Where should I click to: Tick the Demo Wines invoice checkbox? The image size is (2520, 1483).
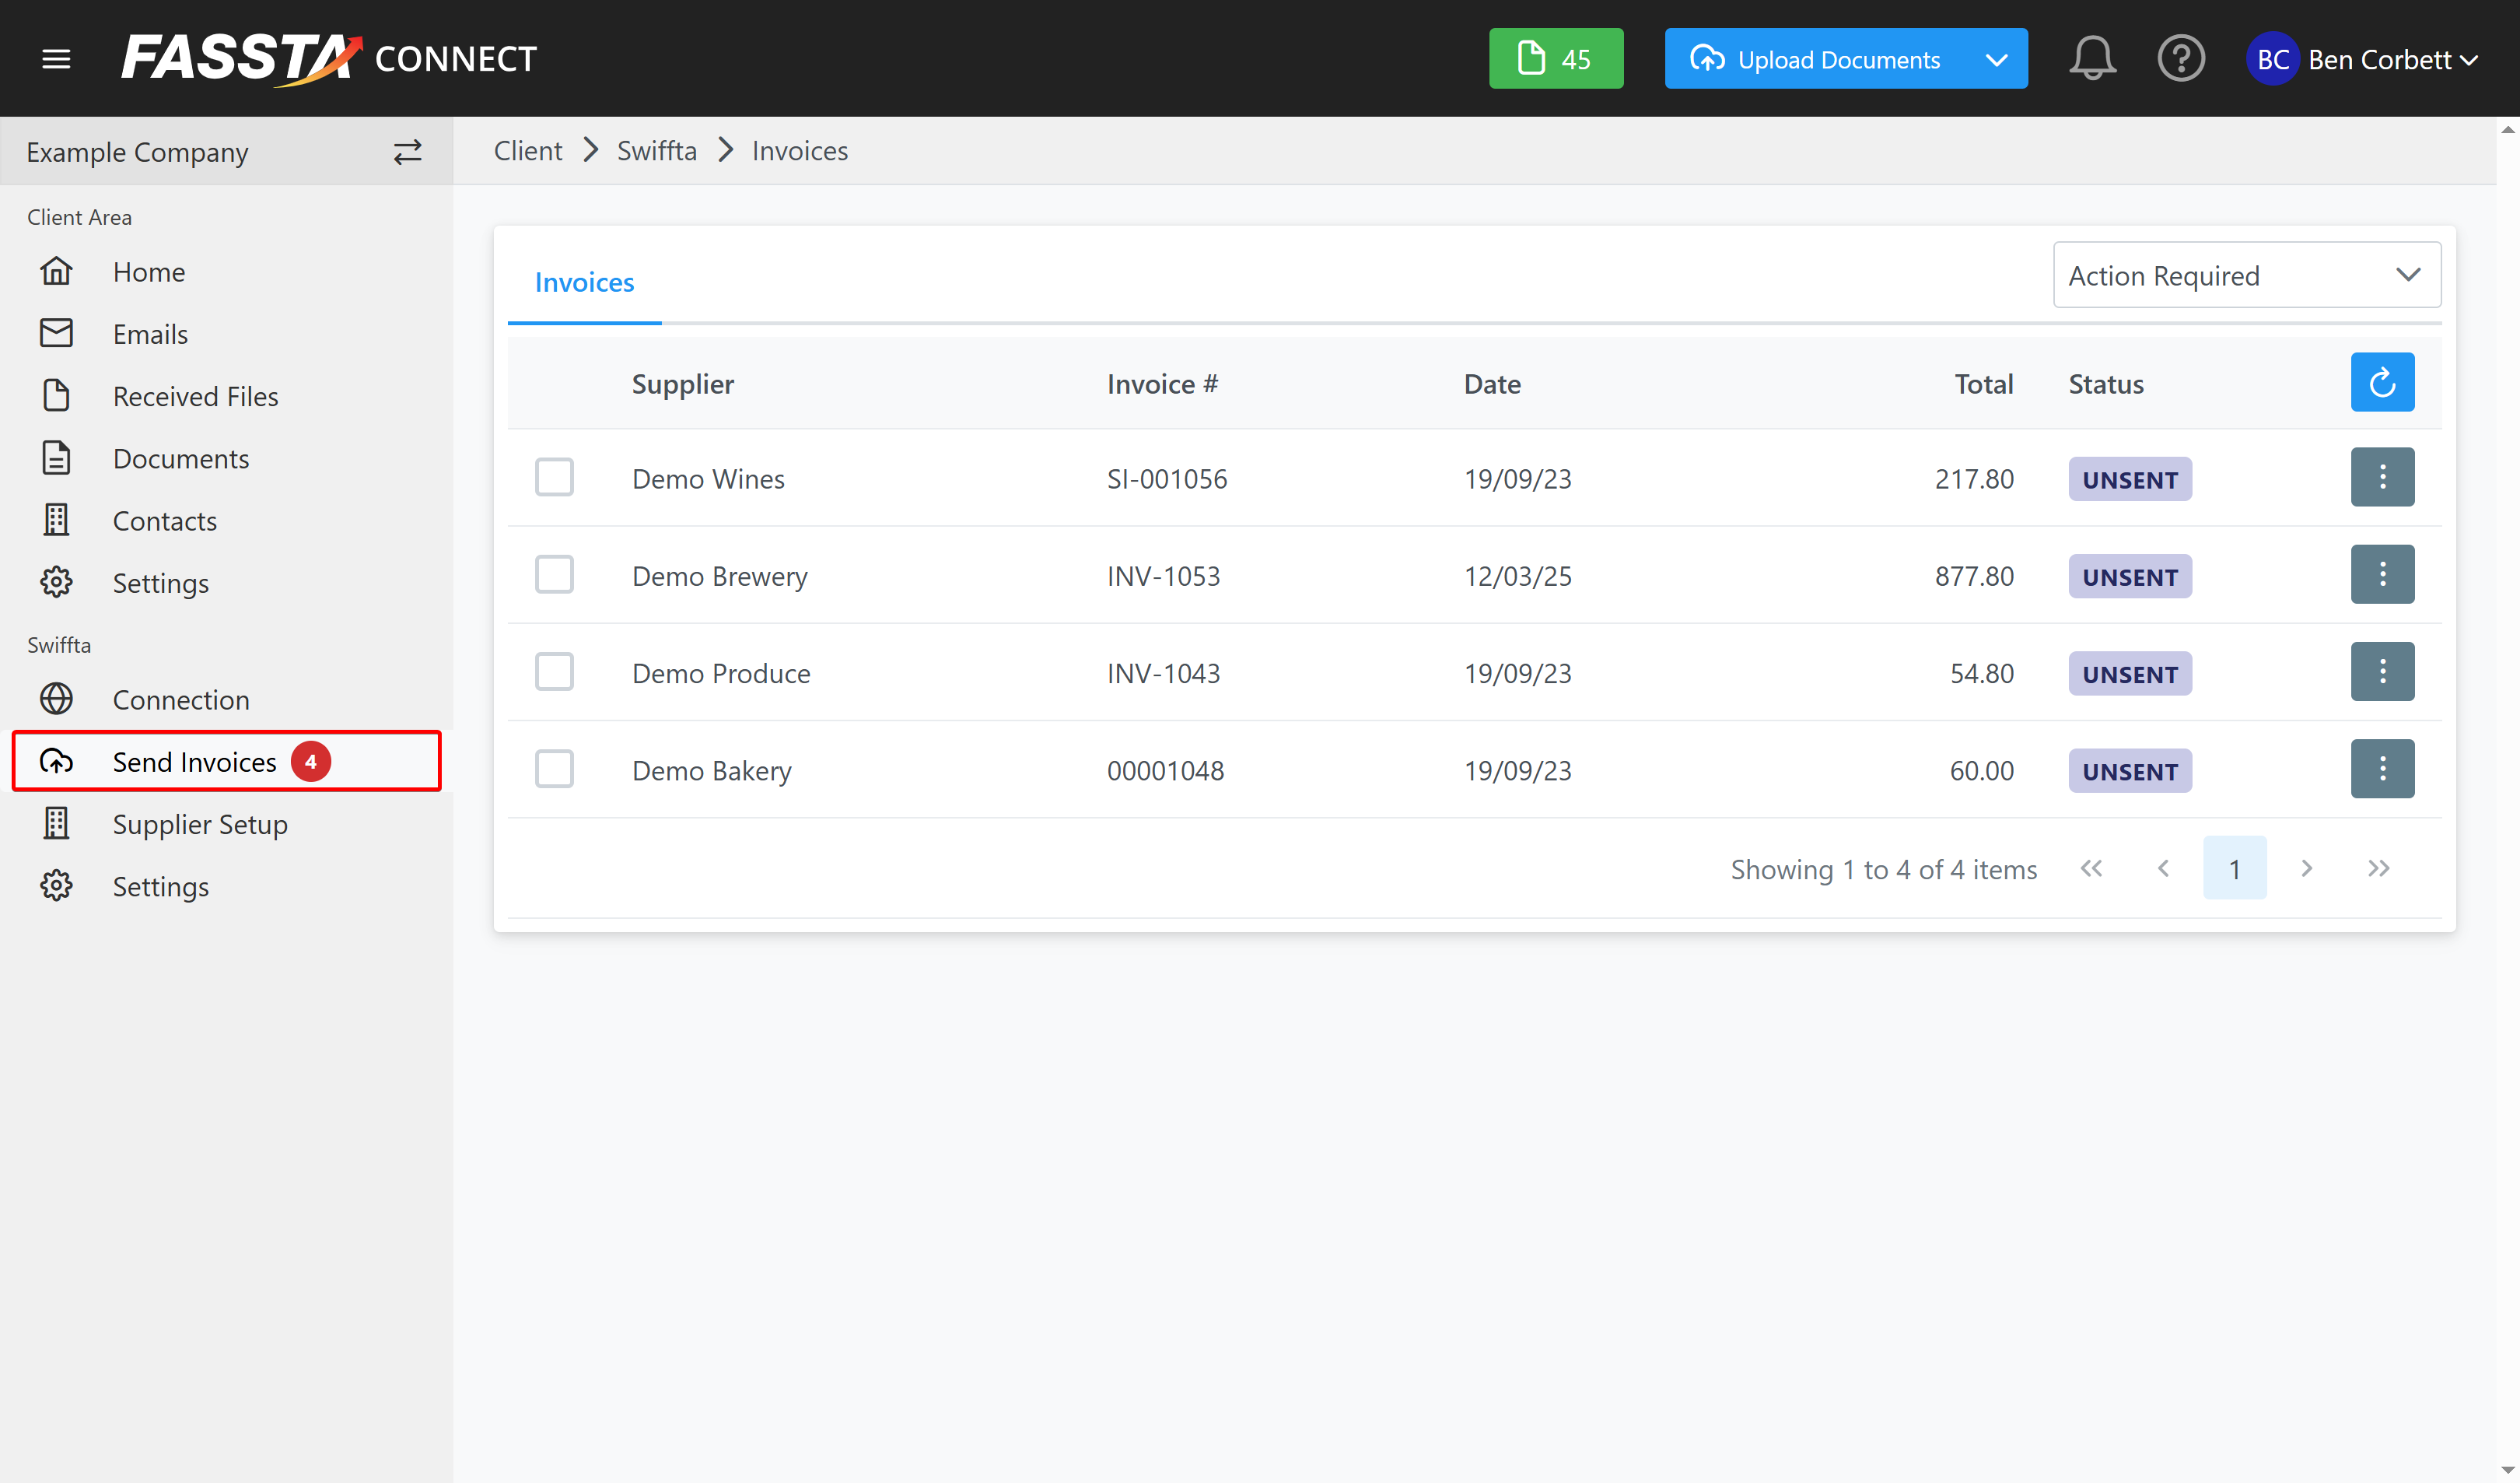[554, 477]
